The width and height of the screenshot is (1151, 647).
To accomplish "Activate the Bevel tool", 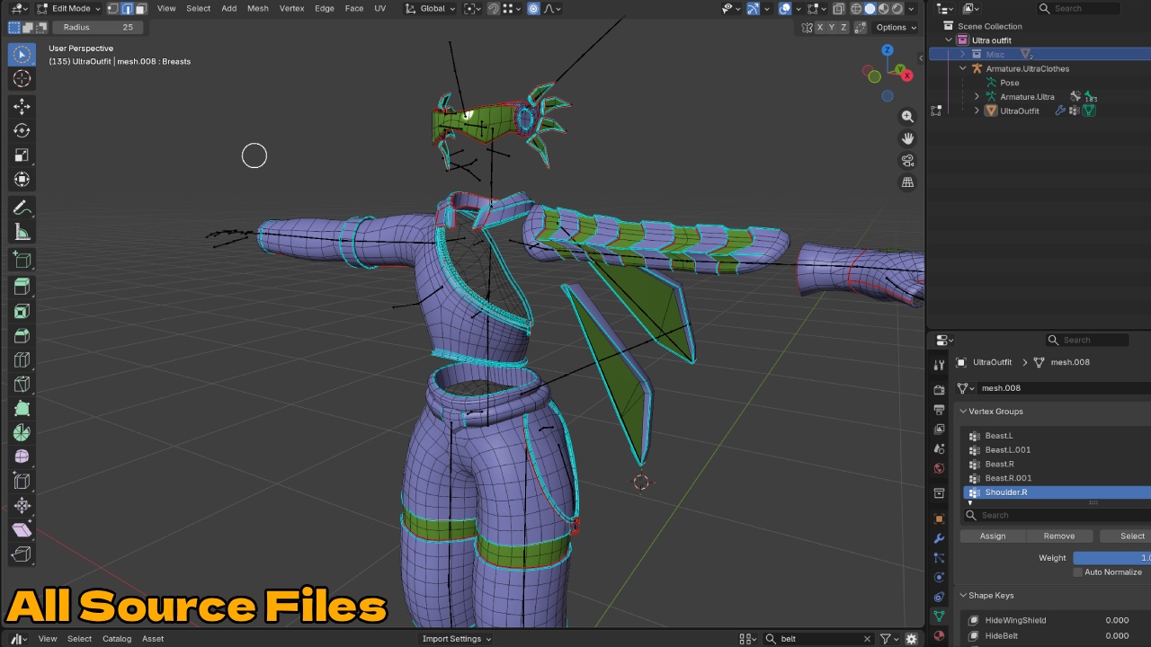I will click(22, 335).
